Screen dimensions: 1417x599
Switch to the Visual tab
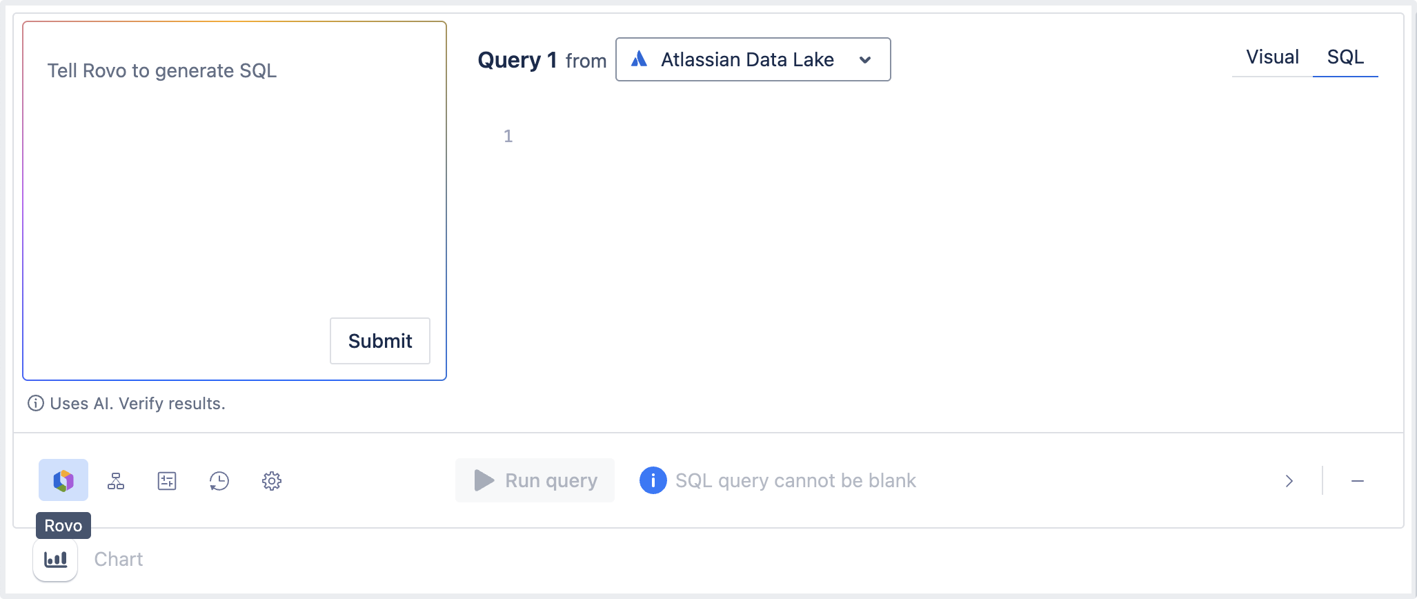click(x=1271, y=57)
